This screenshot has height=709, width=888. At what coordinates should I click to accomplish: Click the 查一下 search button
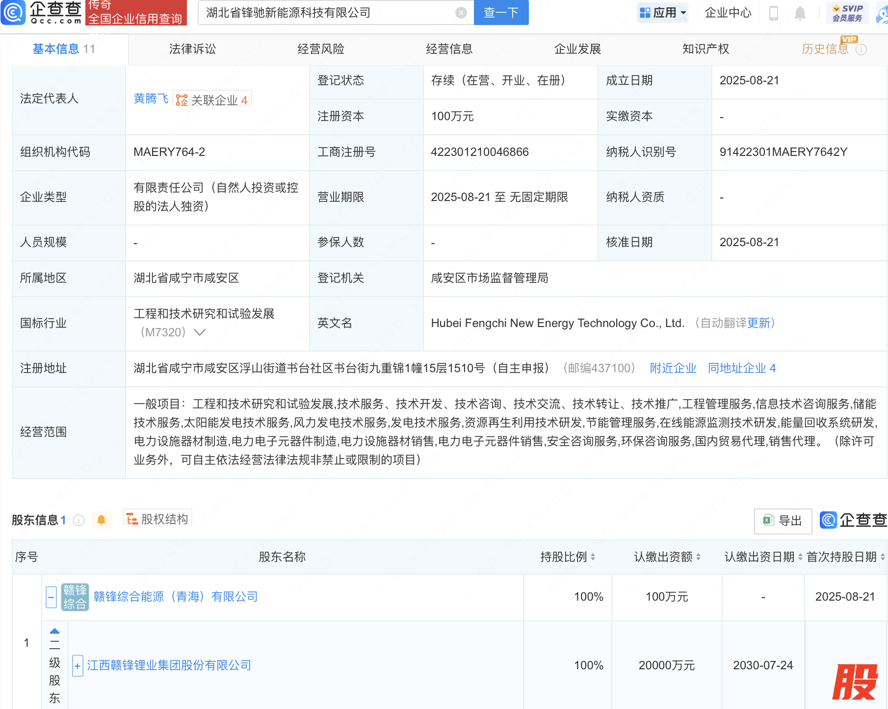(x=501, y=13)
